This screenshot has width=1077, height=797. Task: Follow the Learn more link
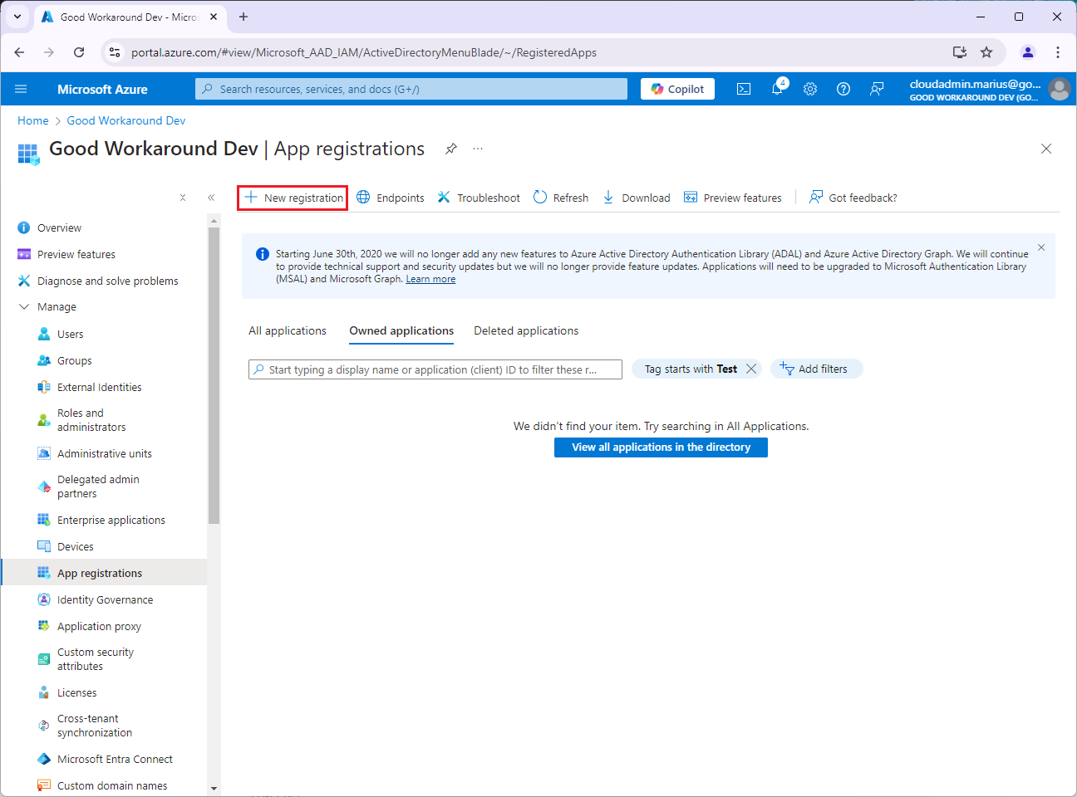[430, 280]
